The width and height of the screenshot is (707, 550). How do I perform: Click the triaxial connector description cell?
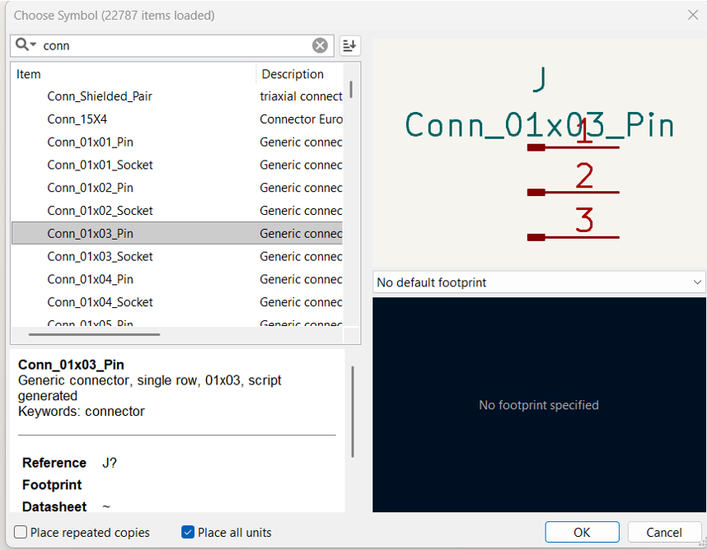[x=301, y=96]
